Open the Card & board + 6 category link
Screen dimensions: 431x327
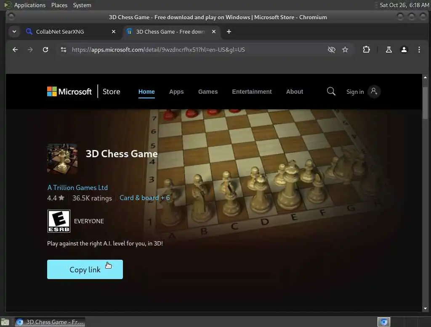click(145, 198)
